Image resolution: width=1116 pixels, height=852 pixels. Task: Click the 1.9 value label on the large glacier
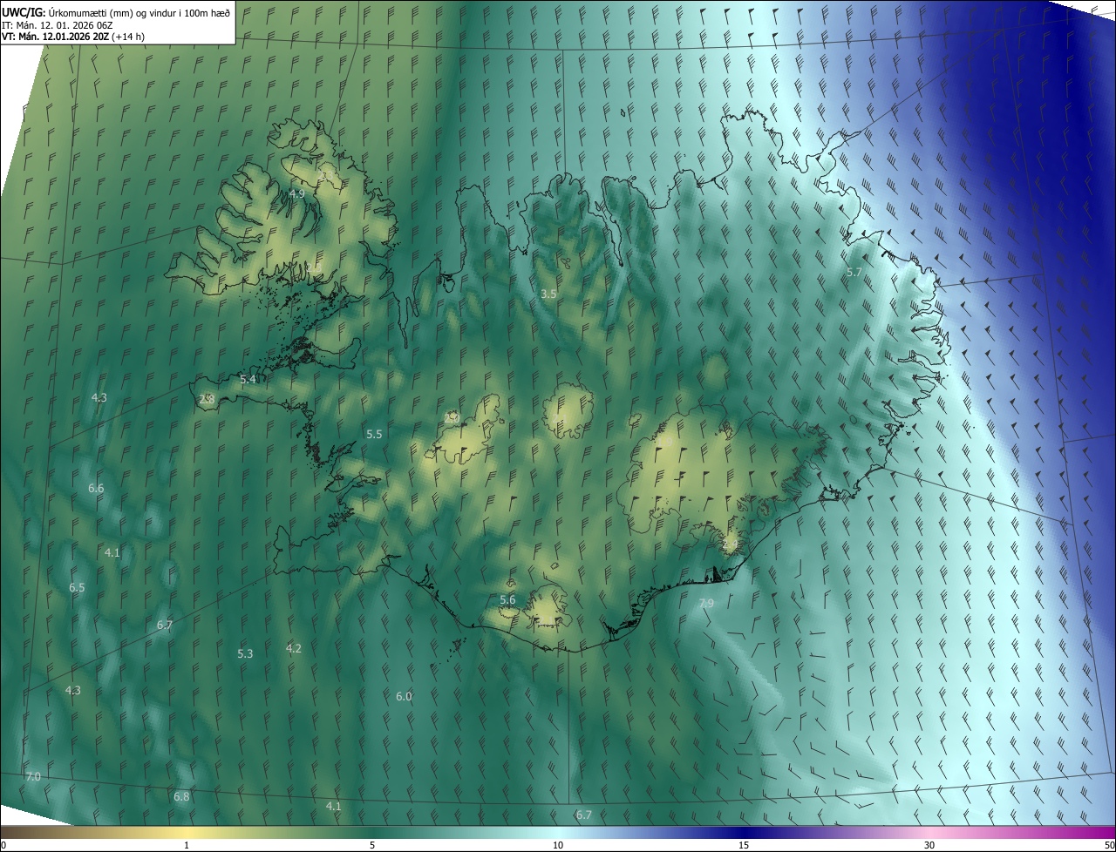pos(664,444)
